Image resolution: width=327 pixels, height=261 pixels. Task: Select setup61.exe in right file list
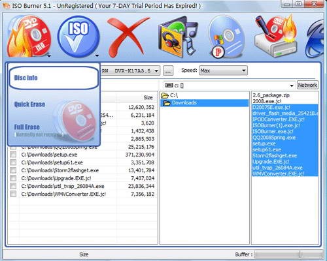(x=284, y=149)
